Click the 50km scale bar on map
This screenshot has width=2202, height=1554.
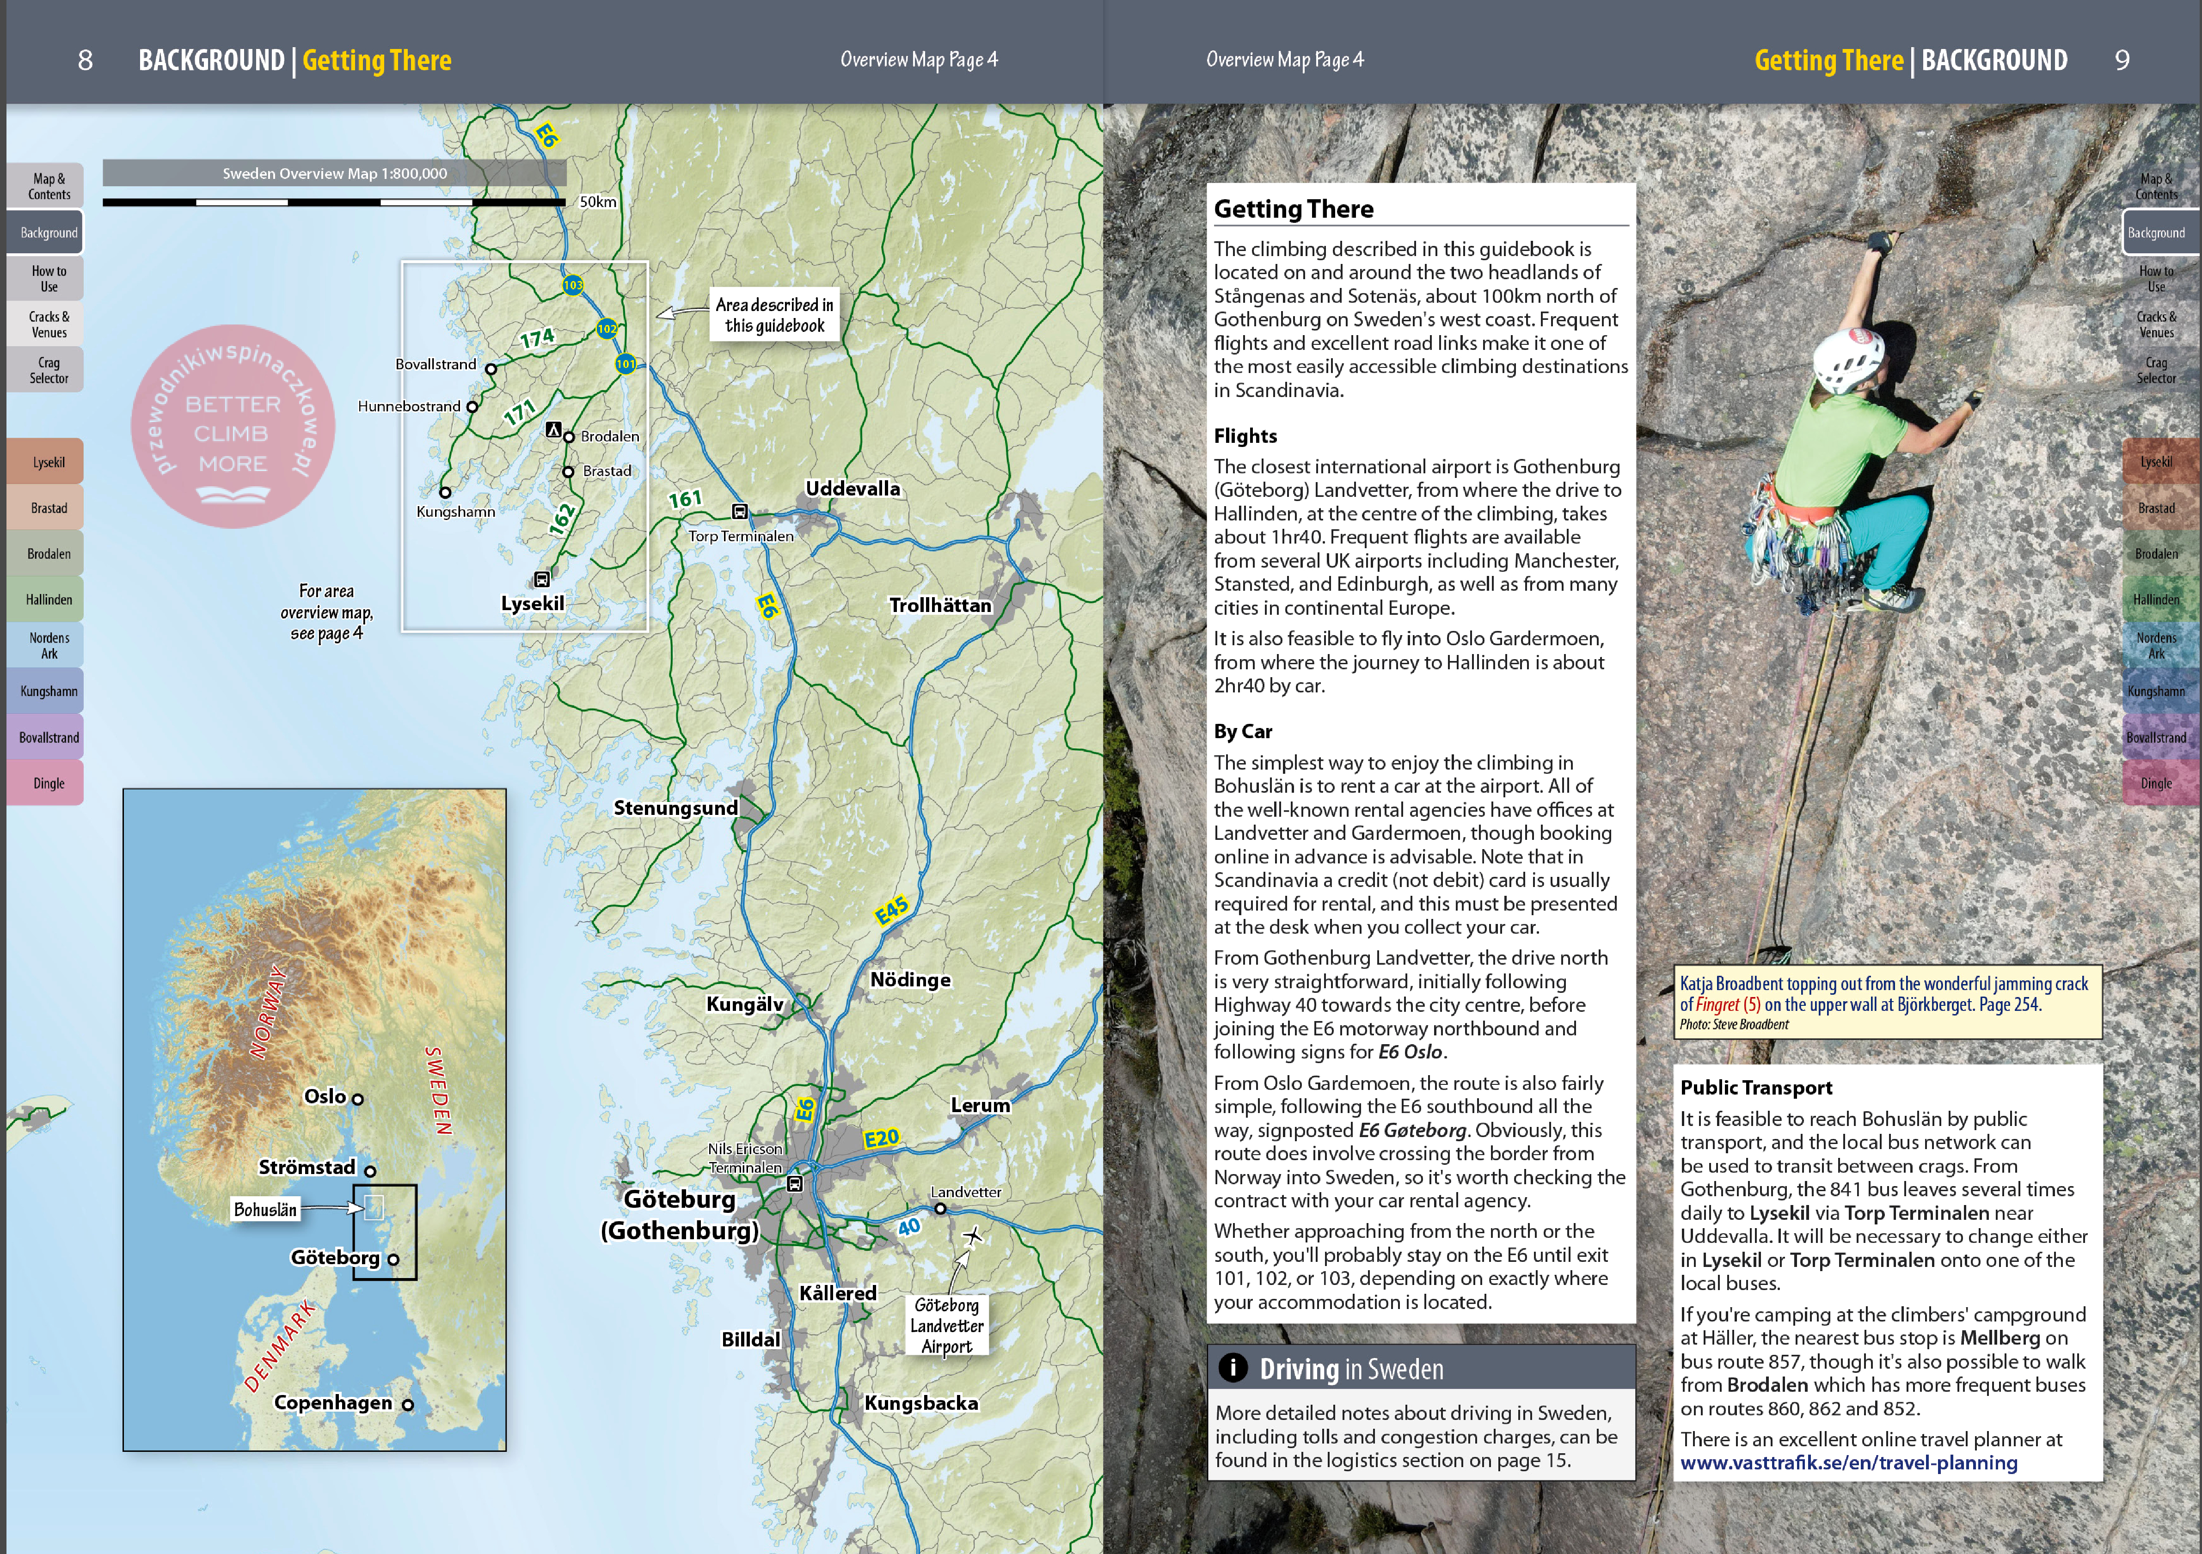334,202
